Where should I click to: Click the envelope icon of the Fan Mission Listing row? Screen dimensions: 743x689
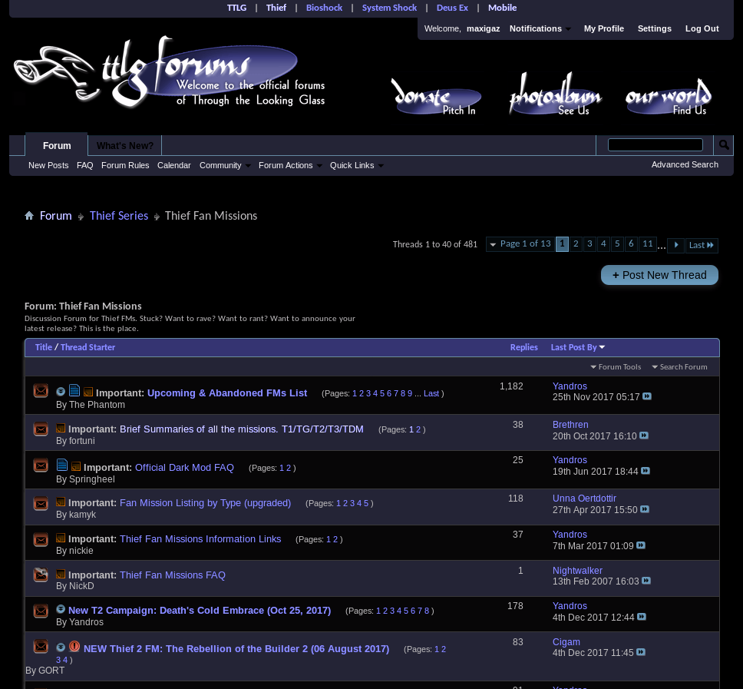pos(41,503)
